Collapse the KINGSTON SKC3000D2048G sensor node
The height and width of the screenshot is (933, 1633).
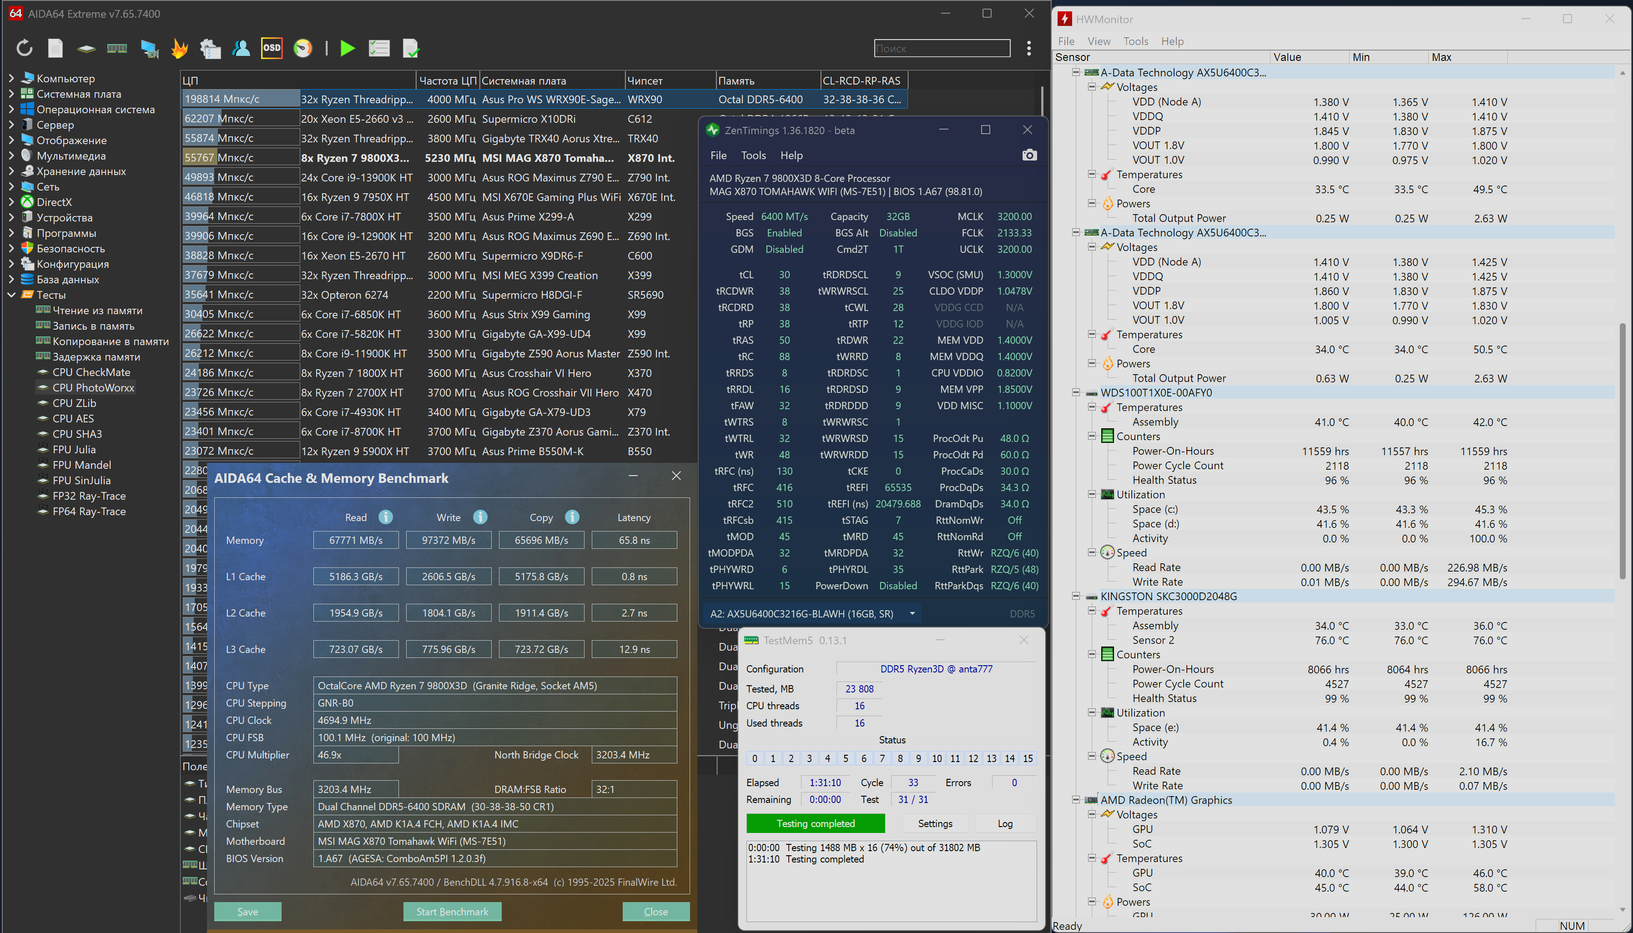[x=1076, y=596]
